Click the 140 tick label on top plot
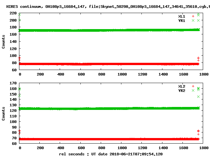The image size is (210, 157). tap(13, 42)
